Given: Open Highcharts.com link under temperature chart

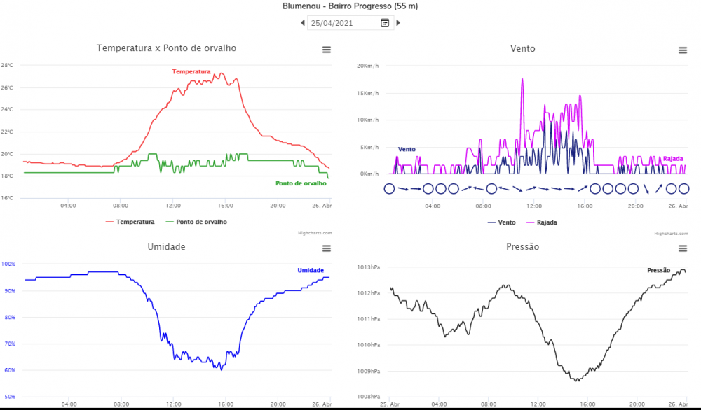Looking at the screenshot, I should [x=315, y=233].
